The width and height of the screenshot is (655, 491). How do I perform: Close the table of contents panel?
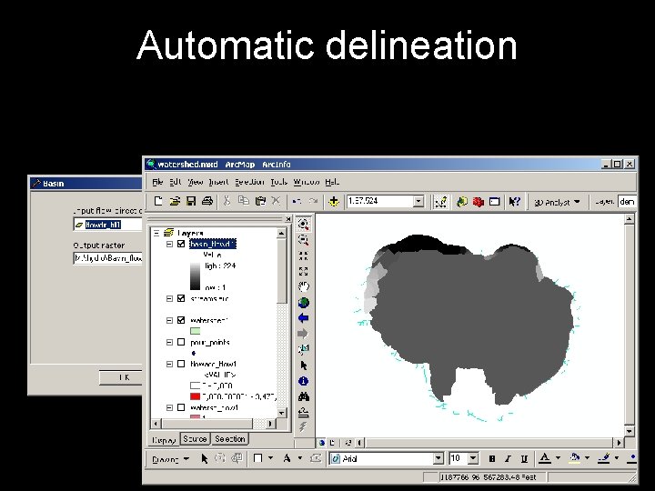point(287,219)
